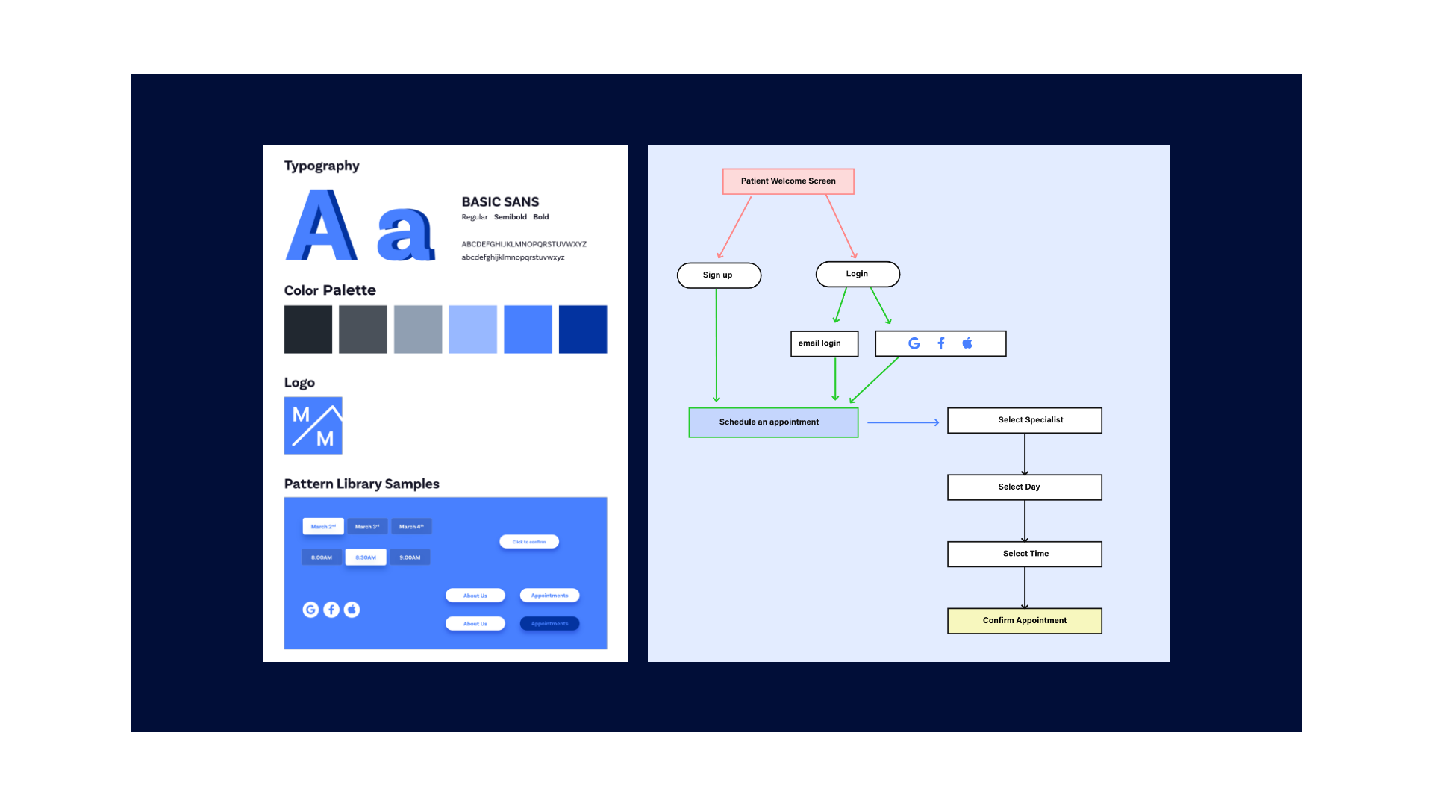Click the white circular Facebook icon in Pattern Library
This screenshot has height=806, width=1433.
tap(331, 610)
